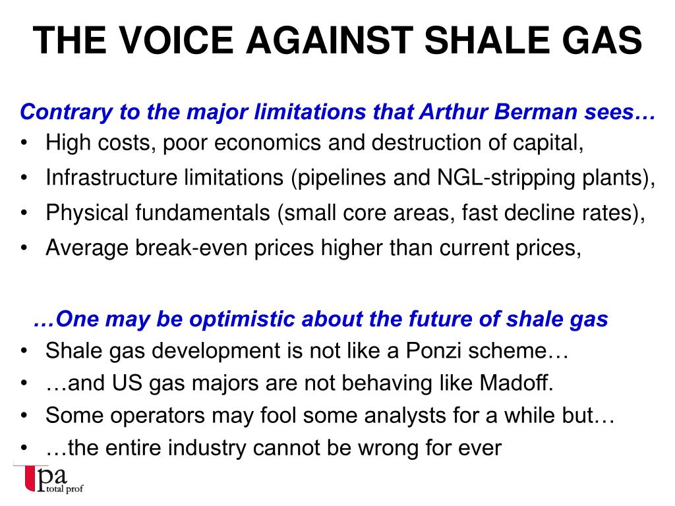
Task: Click the slide title THE VOICE AGAINST SHALE GAS
Action: pos(337,40)
